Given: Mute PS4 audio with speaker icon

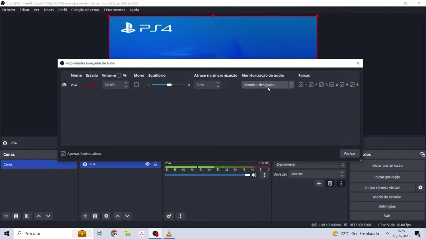Looking at the screenshot, I should point(254,175).
